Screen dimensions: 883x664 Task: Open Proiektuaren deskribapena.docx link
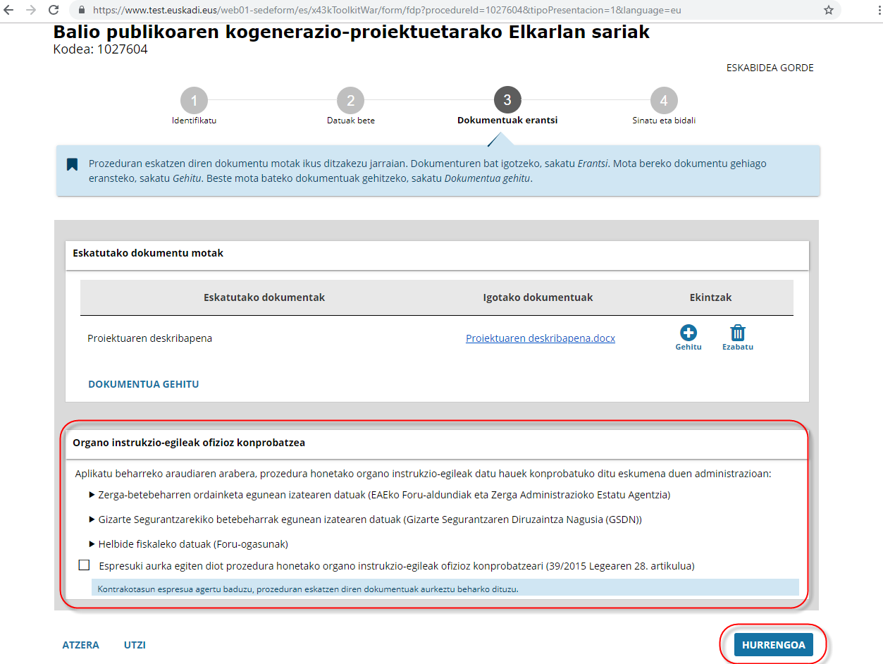[x=540, y=338]
